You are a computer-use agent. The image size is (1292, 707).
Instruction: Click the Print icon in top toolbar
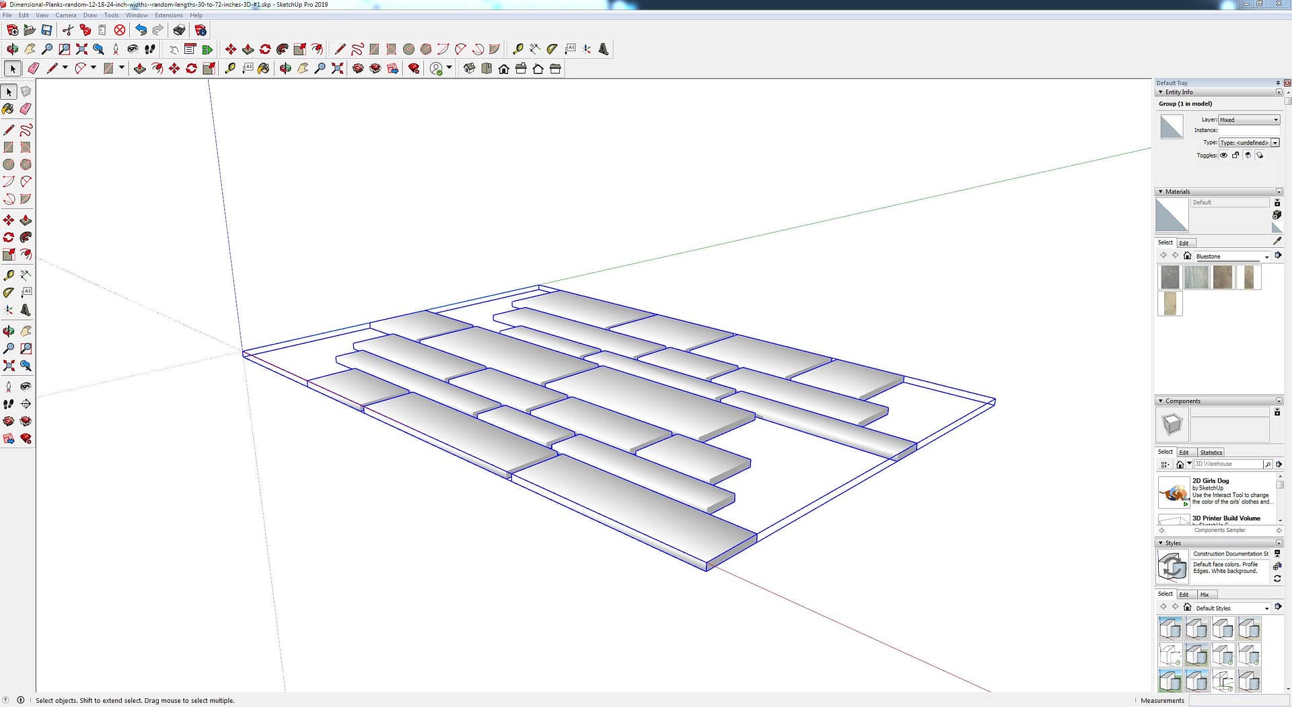(179, 30)
